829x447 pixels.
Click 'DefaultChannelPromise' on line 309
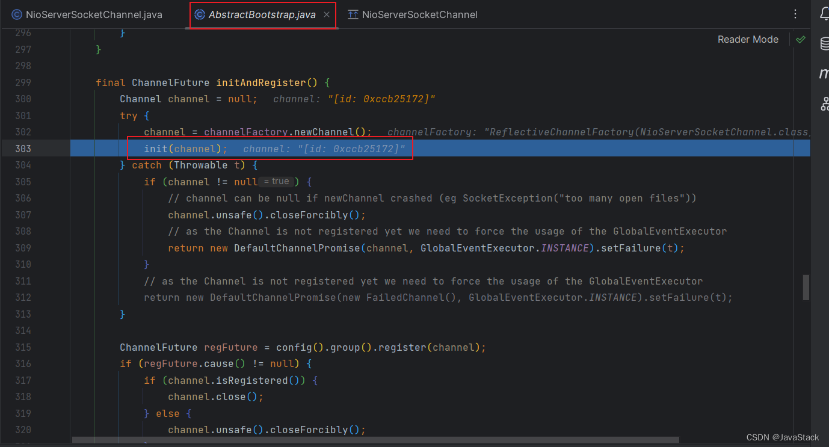pos(297,248)
